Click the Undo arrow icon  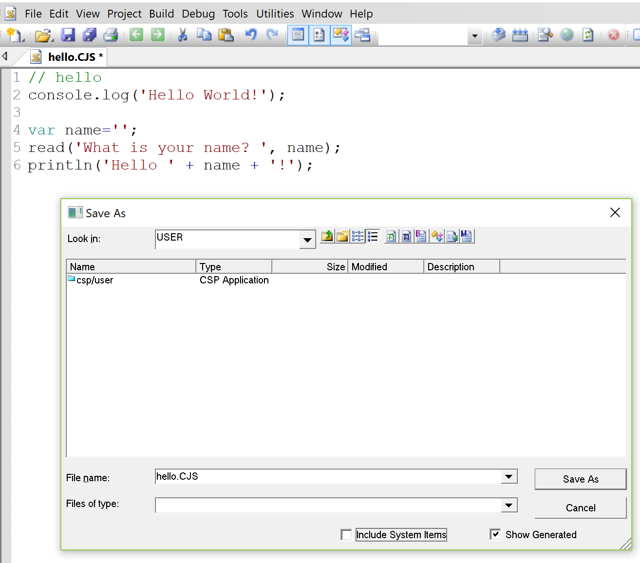click(251, 35)
